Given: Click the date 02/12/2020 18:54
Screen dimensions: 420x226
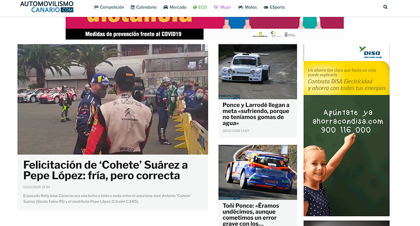Looking at the screenshot, I should click(36, 187).
